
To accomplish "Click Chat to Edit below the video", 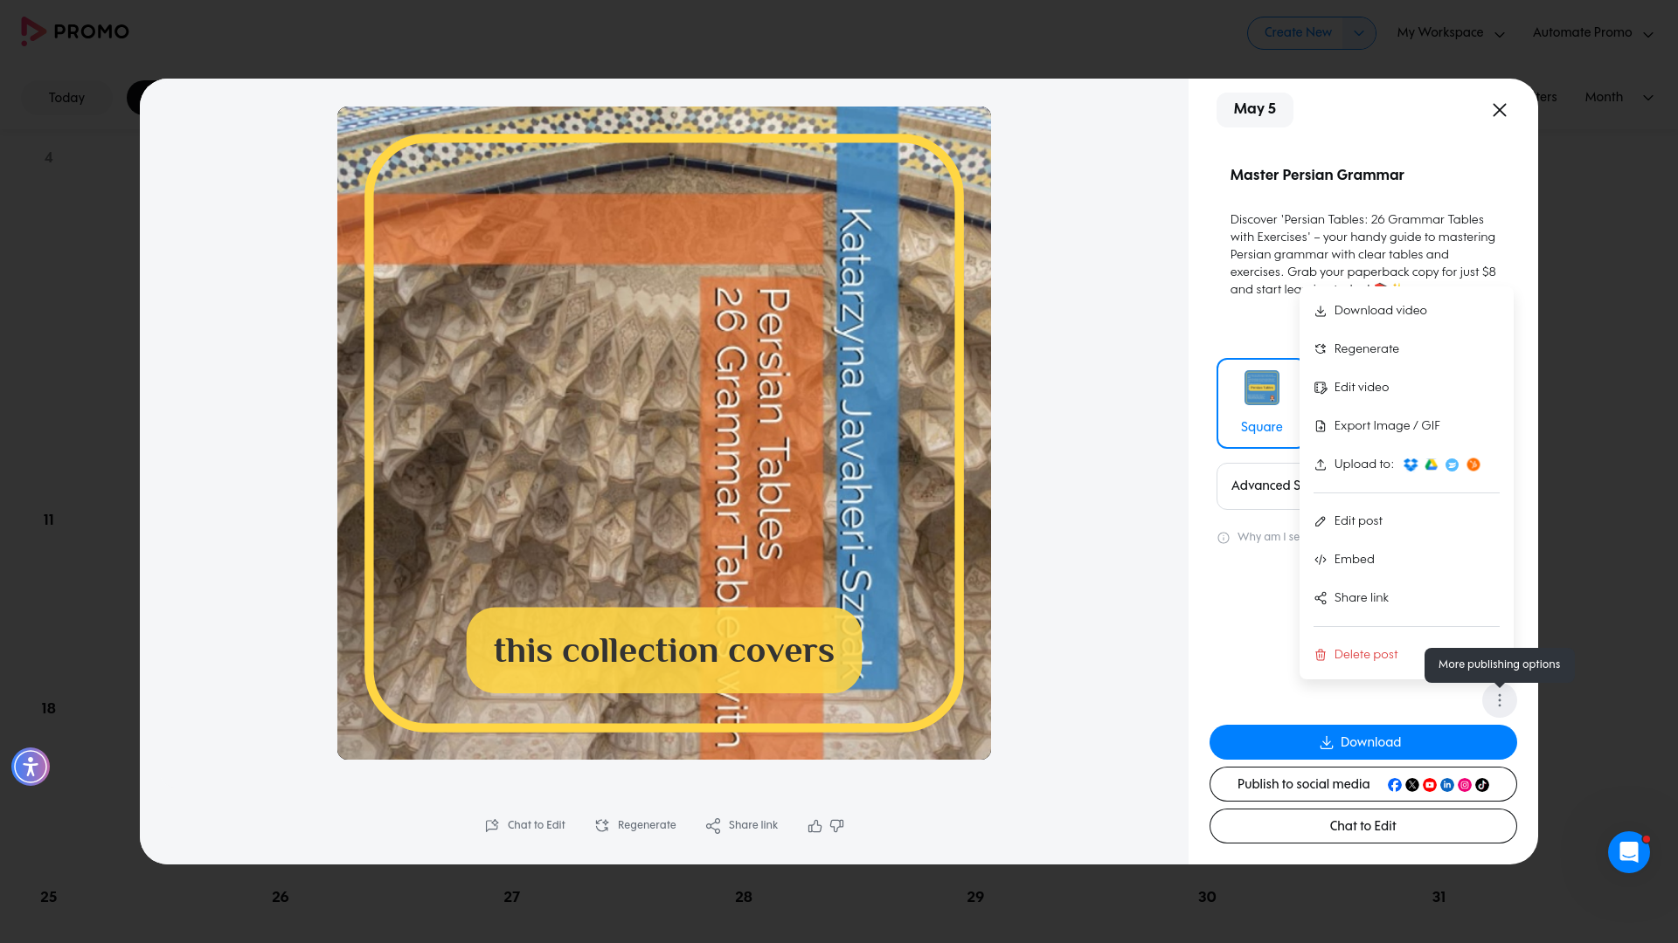I will click(525, 826).
